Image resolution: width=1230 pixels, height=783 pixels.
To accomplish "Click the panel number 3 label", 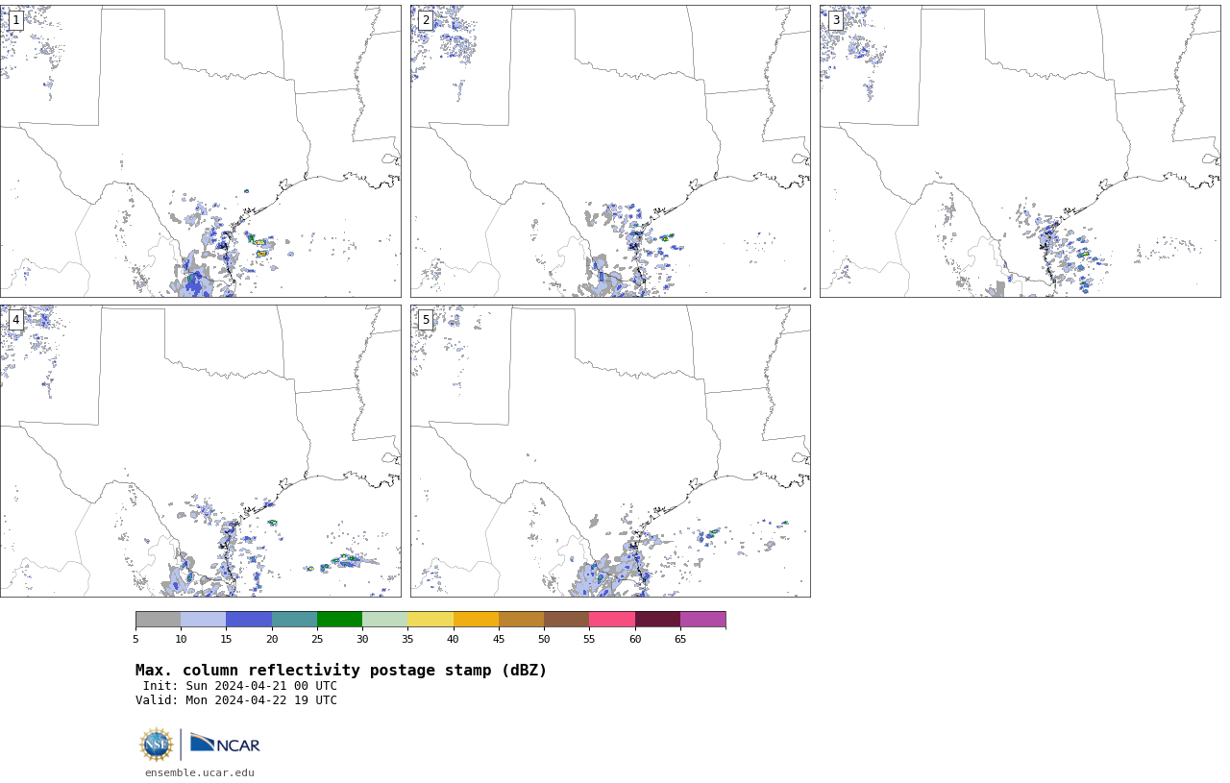I will [x=835, y=20].
